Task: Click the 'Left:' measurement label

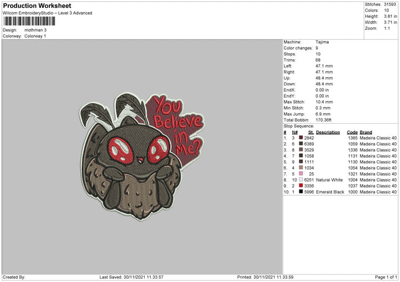Action: pos(287,66)
